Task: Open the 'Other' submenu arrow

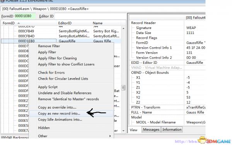Action: [x=110, y=136]
